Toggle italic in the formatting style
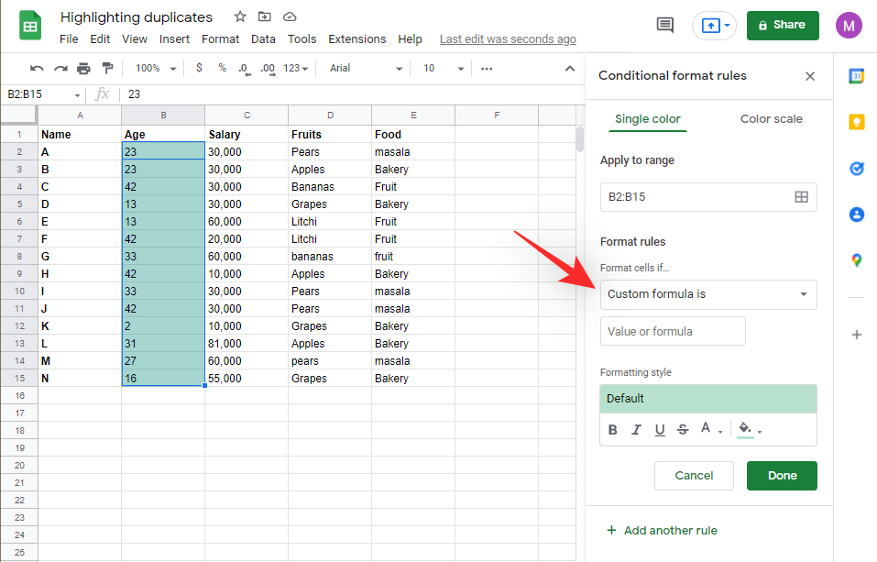The height and width of the screenshot is (562, 877). 636,429
